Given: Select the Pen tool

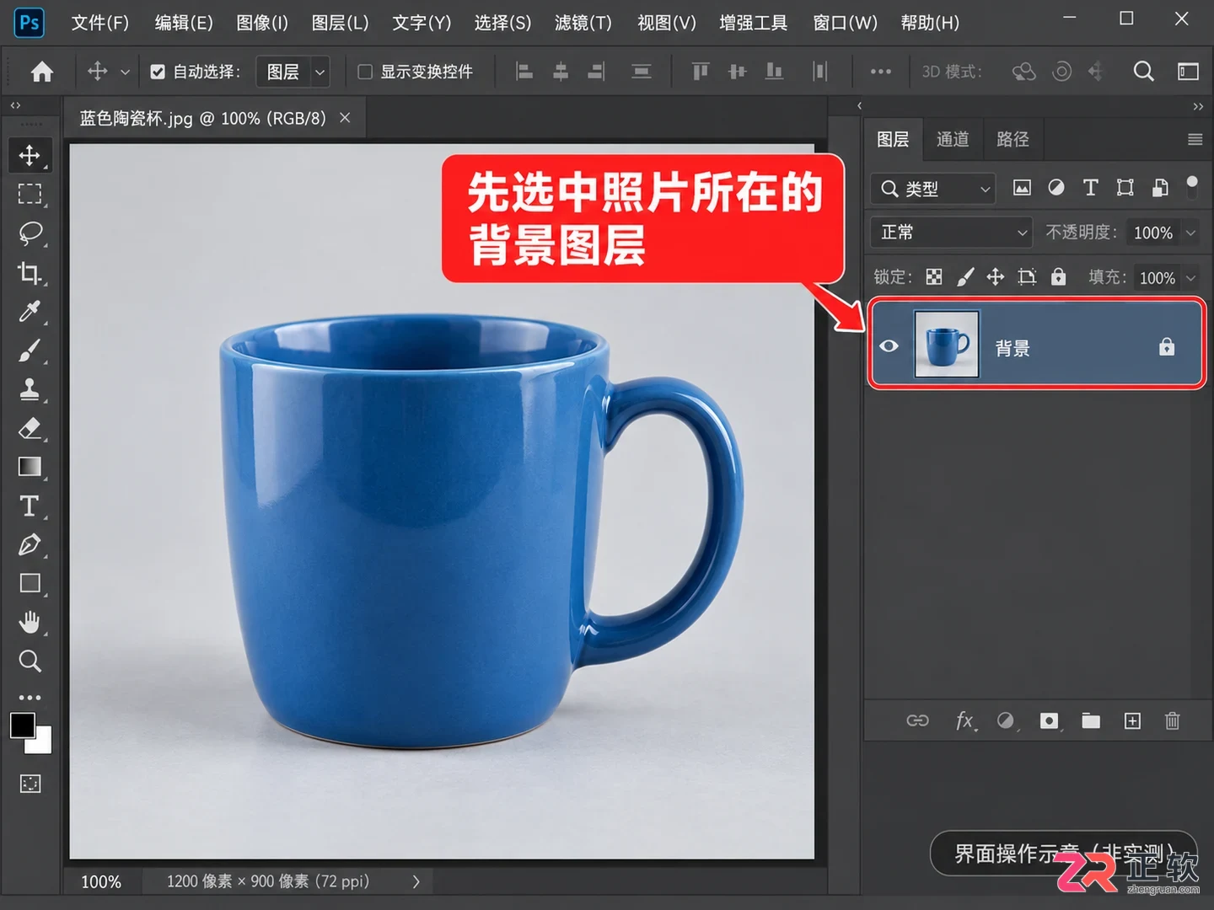Looking at the screenshot, I should click(x=30, y=544).
